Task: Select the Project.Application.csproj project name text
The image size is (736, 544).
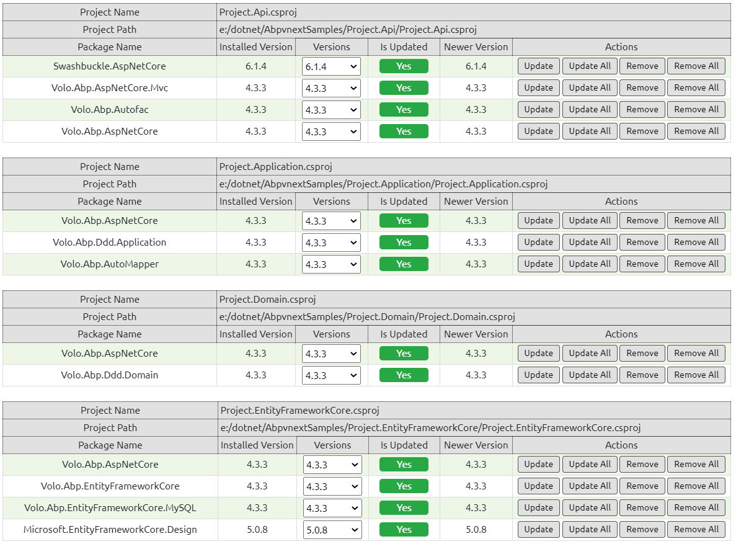Action: coord(276,167)
